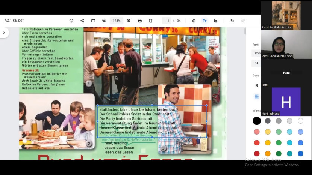312x175 pixels.
Task: Select the erase tool icon
Action: pyautogui.click(x=194, y=21)
